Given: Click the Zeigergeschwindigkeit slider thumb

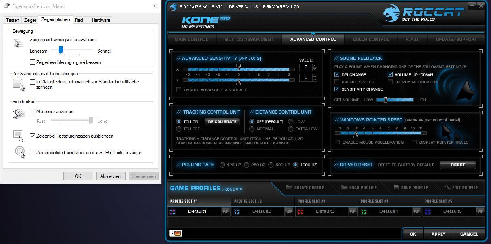Looking at the screenshot, I should (61, 50).
